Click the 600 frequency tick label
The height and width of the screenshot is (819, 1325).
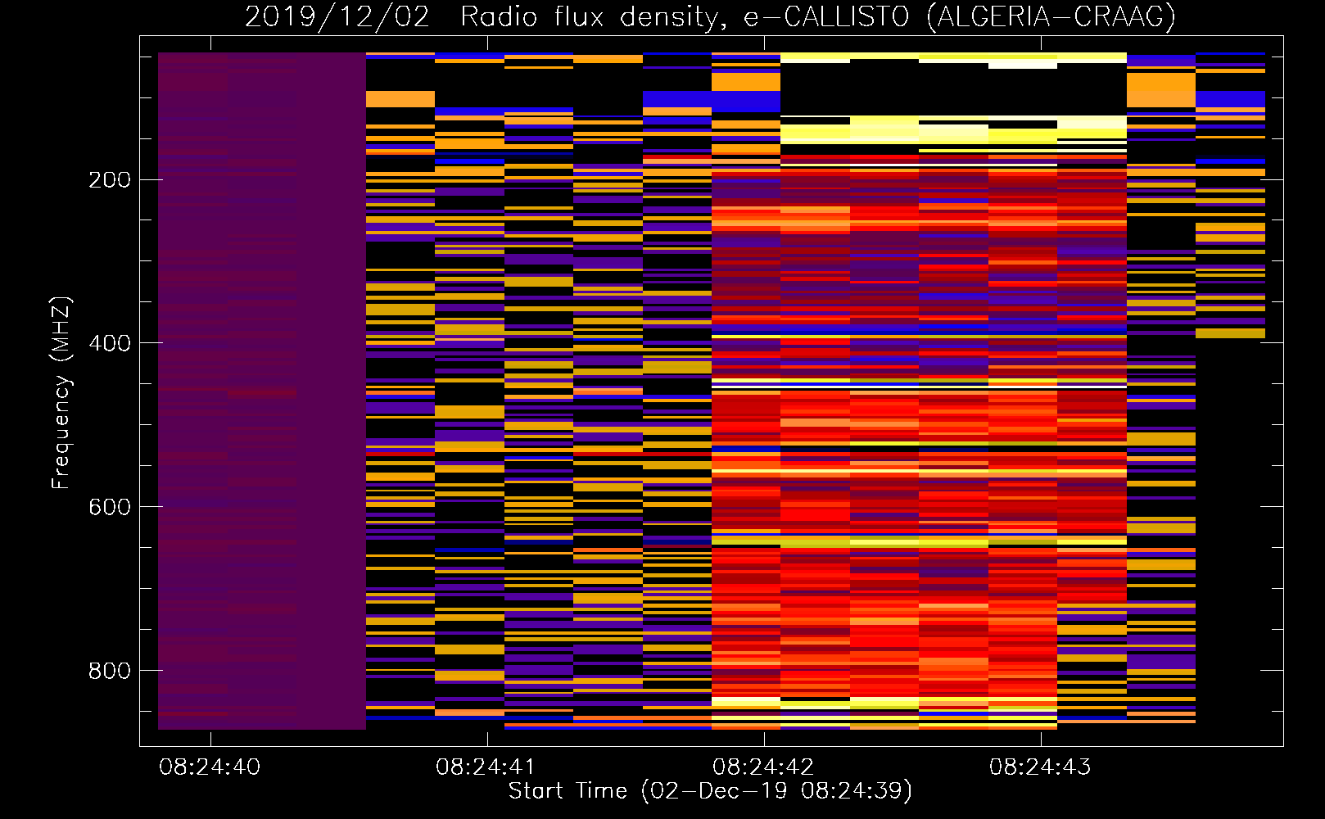click(110, 507)
